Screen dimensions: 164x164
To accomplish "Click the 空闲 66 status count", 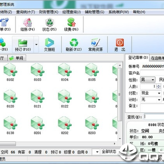I will click(x=8, y=152).
